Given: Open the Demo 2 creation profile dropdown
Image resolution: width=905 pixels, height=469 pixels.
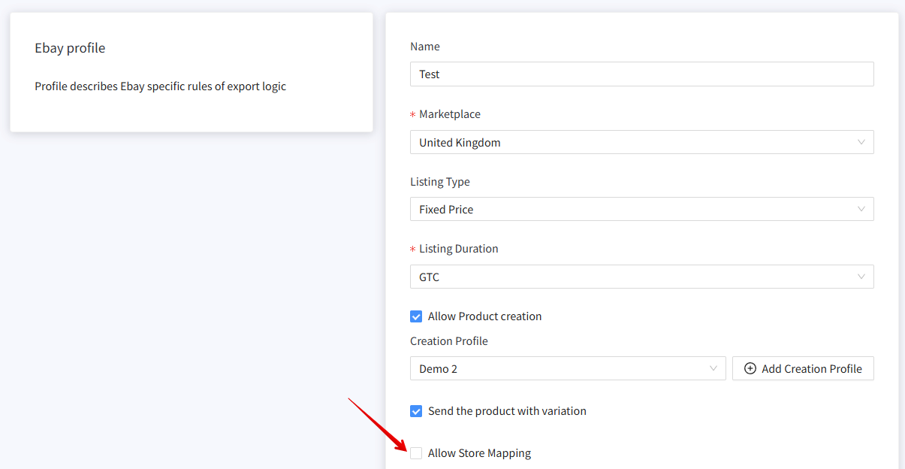Looking at the screenshot, I should click(568, 368).
